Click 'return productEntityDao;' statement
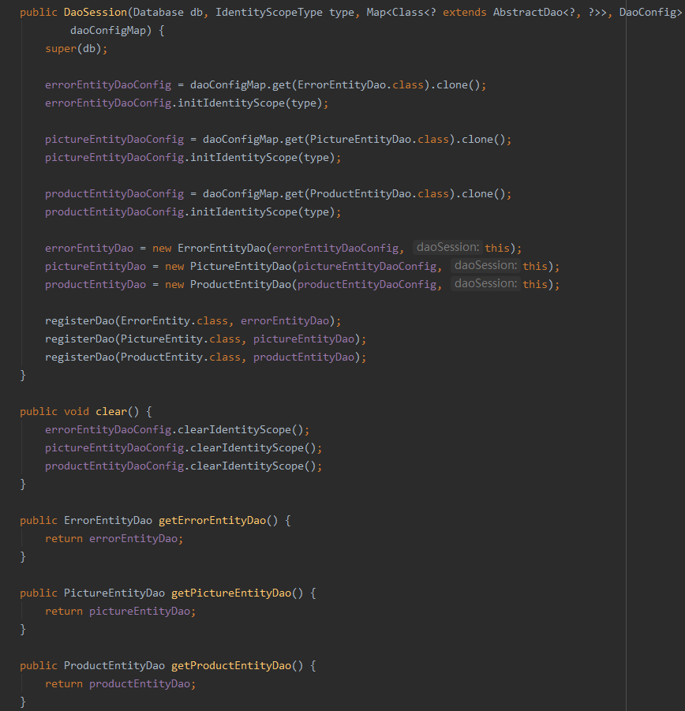The width and height of the screenshot is (685, 711). pos(120,683)
